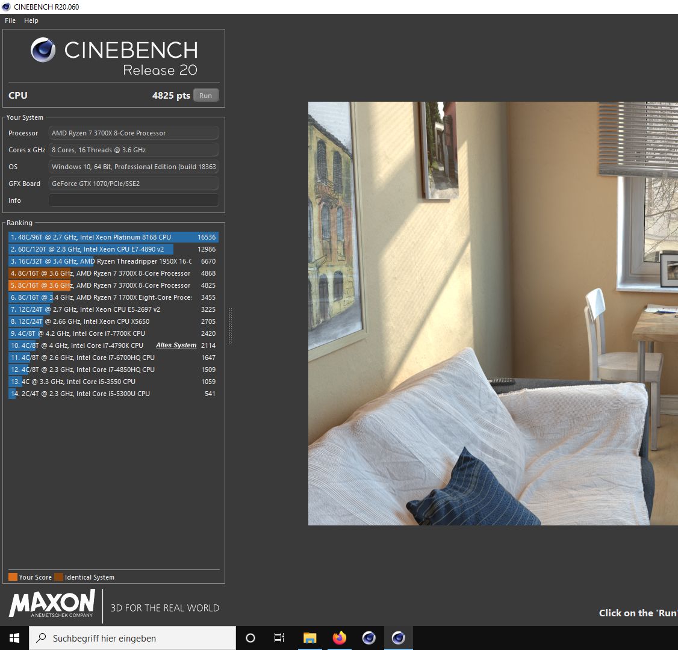Click the Identical System brown legend swatch
Screen dimensions: 678x650
click(59, 577)
